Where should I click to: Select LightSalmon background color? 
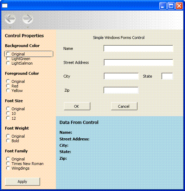coord(19,63)
